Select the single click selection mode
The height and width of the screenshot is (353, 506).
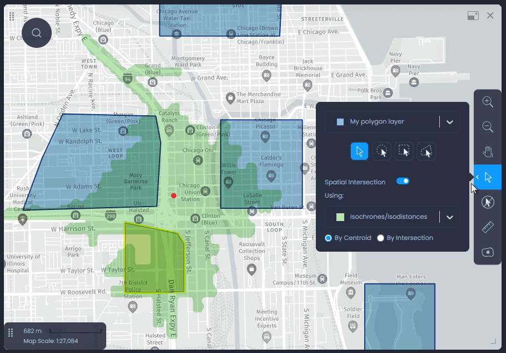(359, 151)
